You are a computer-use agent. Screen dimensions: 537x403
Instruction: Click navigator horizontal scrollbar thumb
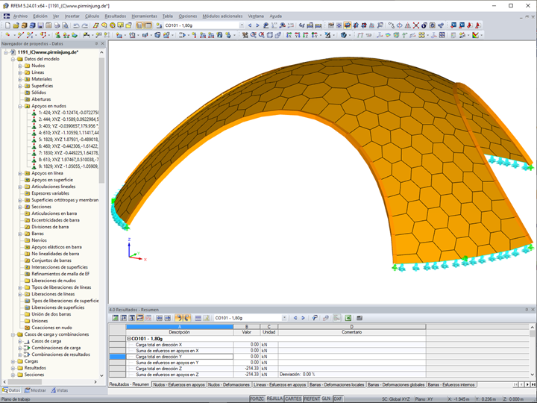(25, 382)
